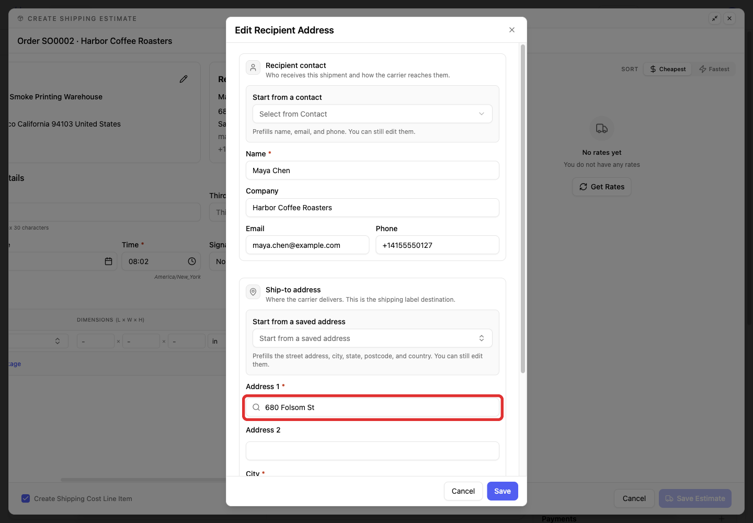Click the package icon beside Create Shipping Estimate
753x523 pixels.
[20, 18]
